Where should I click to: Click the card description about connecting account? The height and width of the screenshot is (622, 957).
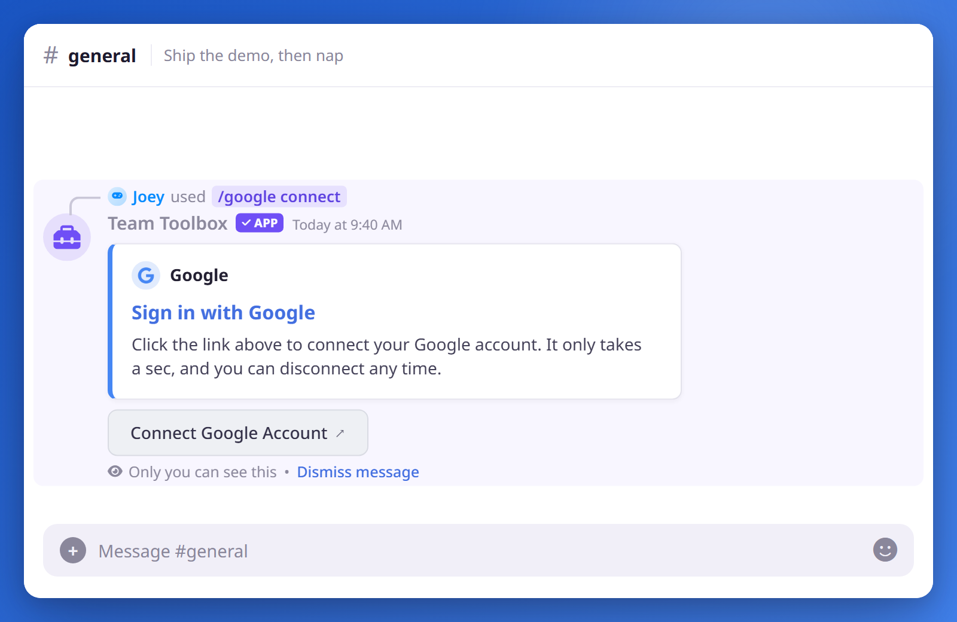(x=386, y=356)
